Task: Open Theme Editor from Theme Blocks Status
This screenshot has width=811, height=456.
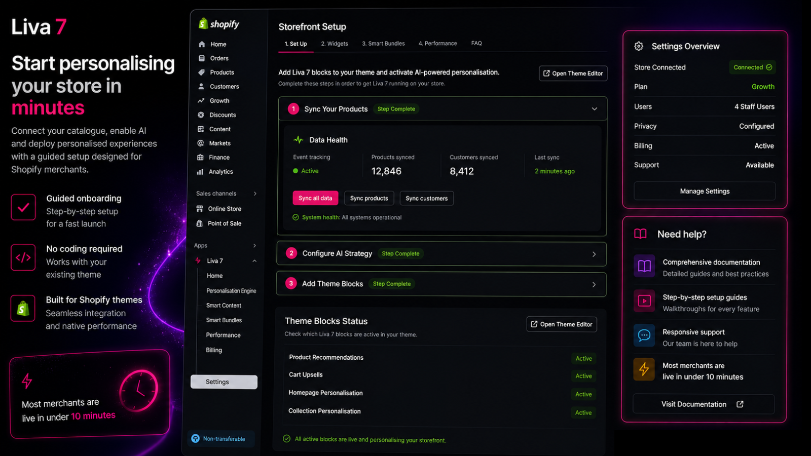Action: pyautogui.click(x=562, y=324)
